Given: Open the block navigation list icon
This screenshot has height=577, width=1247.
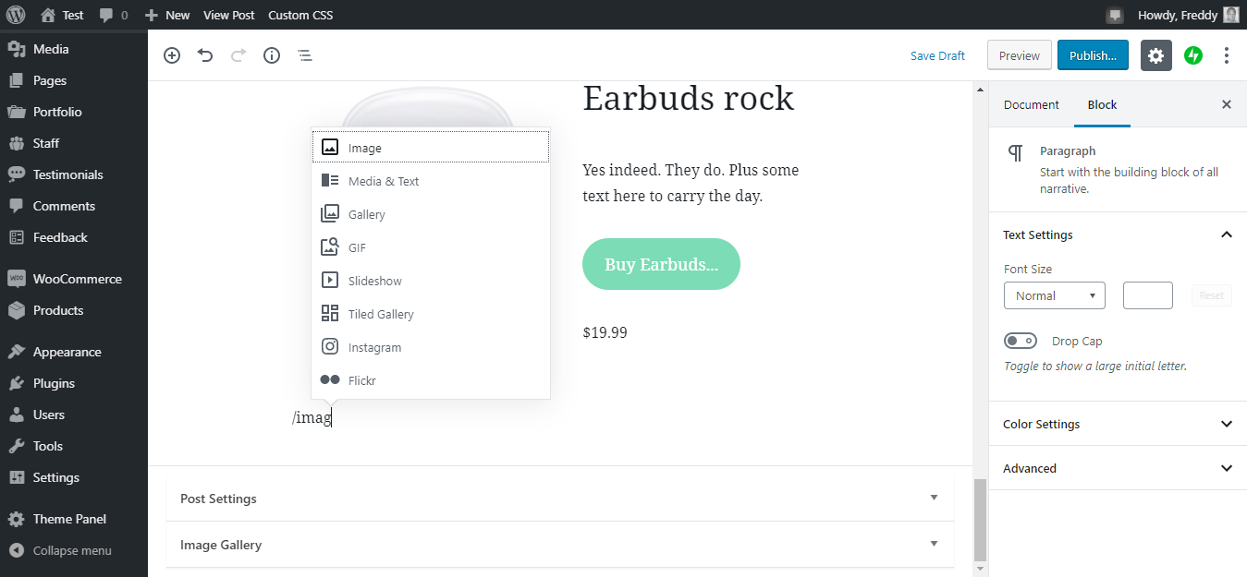Looking at the screenshot, I should tap(305, 55).
